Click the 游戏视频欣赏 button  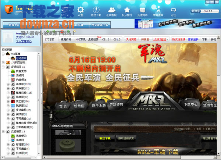coord(126,138)
